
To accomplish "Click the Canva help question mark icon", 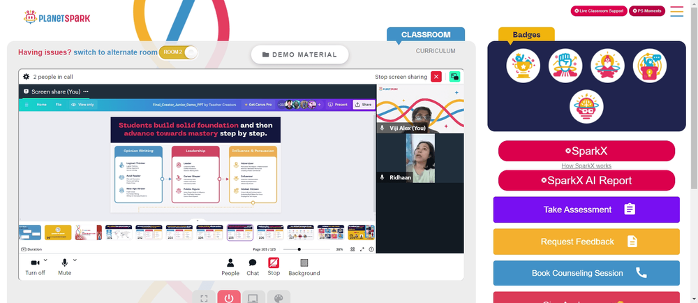I will (x=371, y=250).
